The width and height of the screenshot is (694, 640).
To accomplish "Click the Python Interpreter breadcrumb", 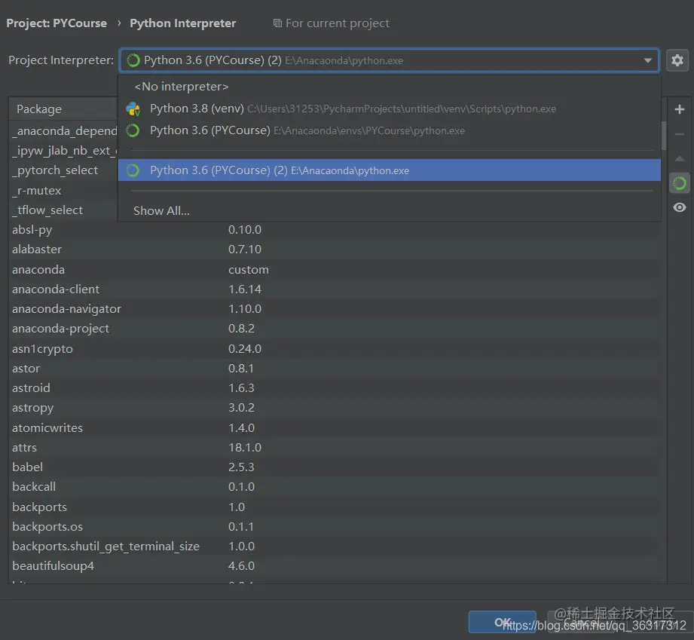I will [x=183, y=23].
